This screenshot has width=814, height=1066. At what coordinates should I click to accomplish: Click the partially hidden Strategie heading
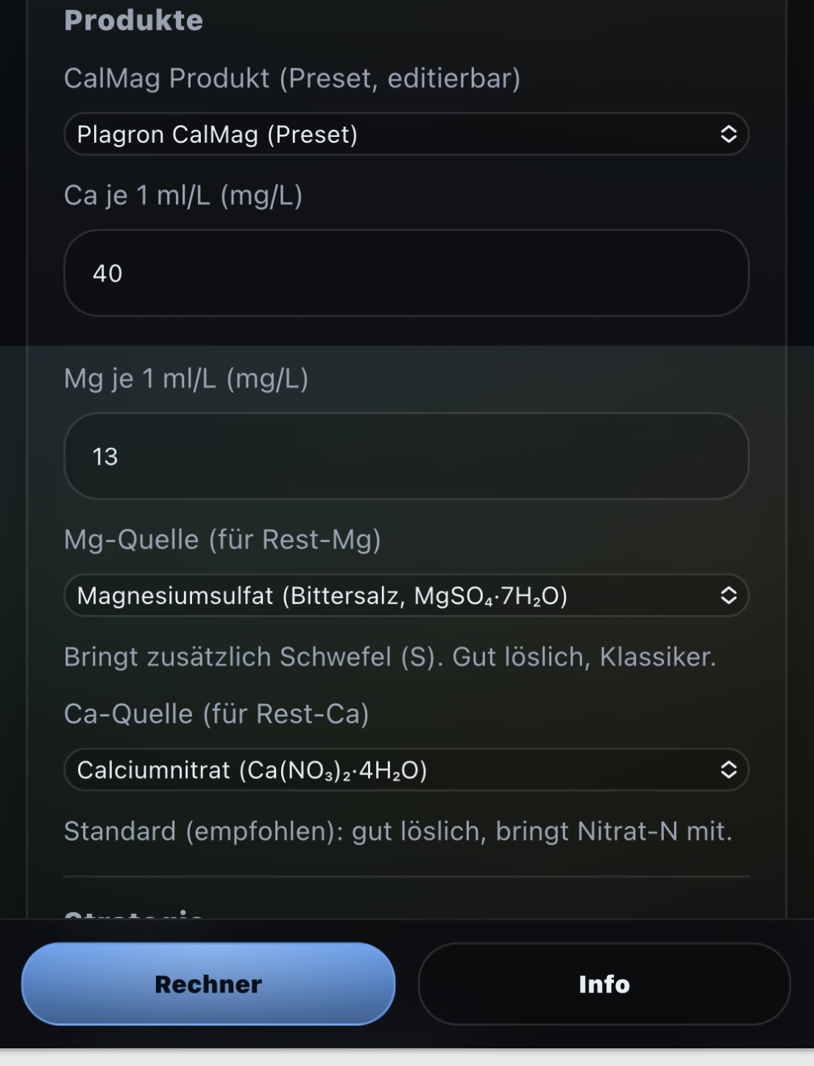click(133, 914)
